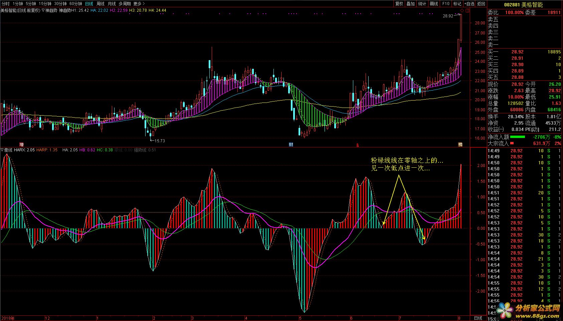Select the 30分钟 period tab

(60, 4)
